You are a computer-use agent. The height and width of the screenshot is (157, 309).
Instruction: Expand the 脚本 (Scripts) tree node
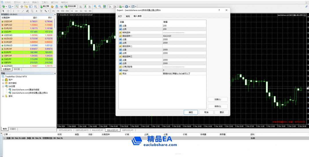click(3, 96)
